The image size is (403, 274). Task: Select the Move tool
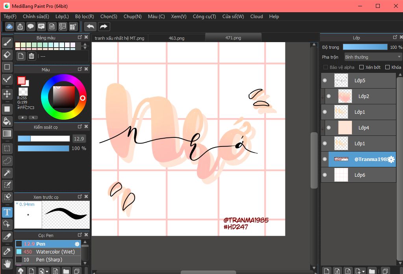pyautogui.click(x=7, y=94)
